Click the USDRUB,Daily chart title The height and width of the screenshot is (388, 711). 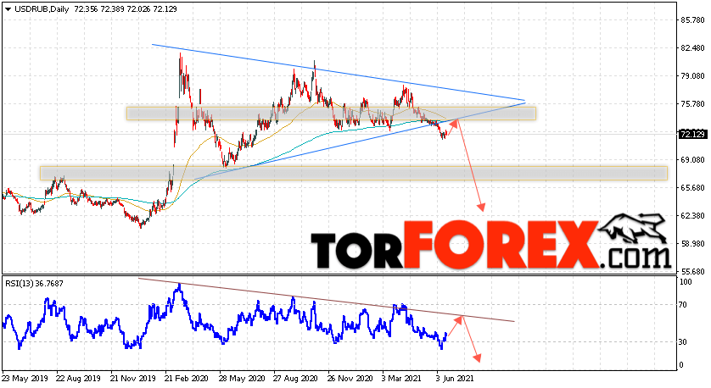click(42, 9)
